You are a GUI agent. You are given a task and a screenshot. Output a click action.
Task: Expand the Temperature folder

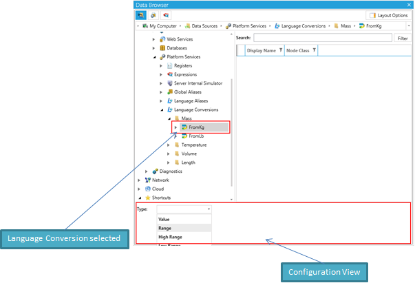coord(169,145)
